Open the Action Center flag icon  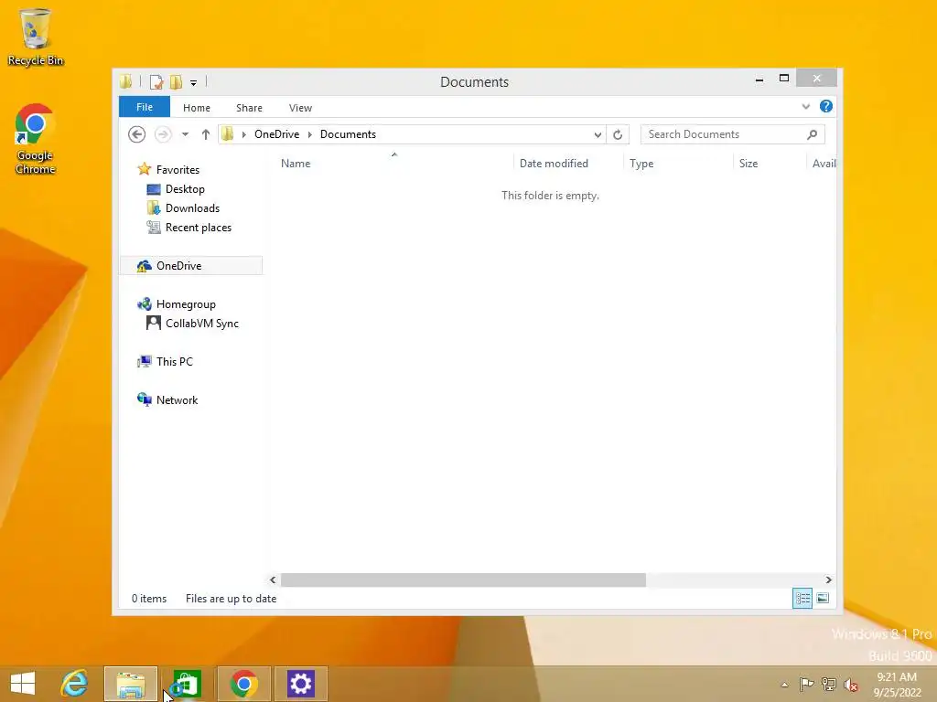pyautogui.click(x=806, y=685)
